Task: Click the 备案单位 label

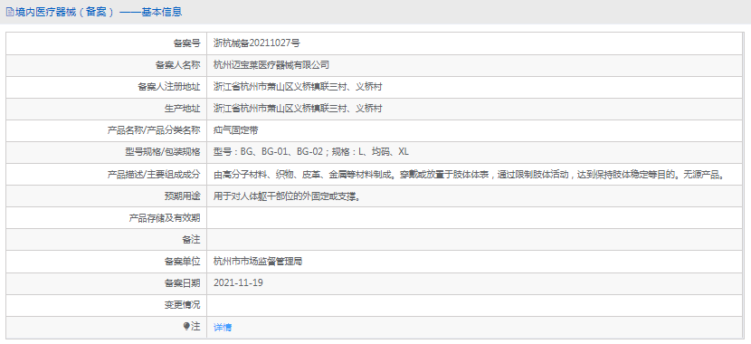Action: pos(183,262)
